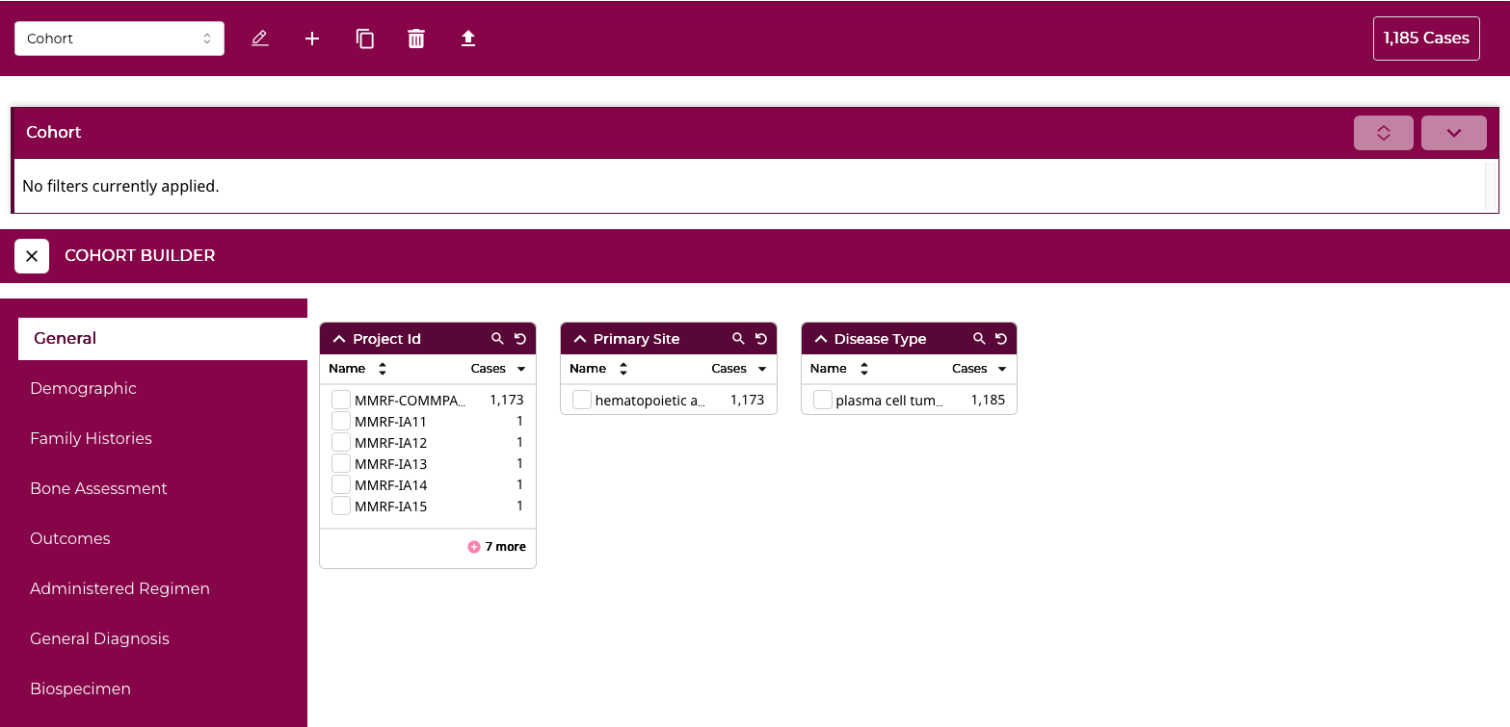Switch to the Demographic tab

click(x=83, y=388)
